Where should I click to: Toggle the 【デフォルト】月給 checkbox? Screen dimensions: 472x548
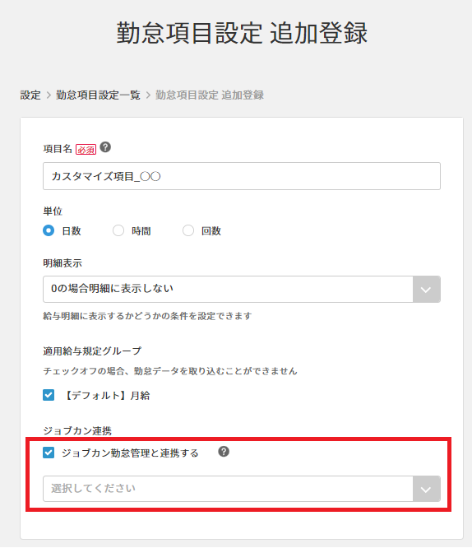tap(49, 395)
